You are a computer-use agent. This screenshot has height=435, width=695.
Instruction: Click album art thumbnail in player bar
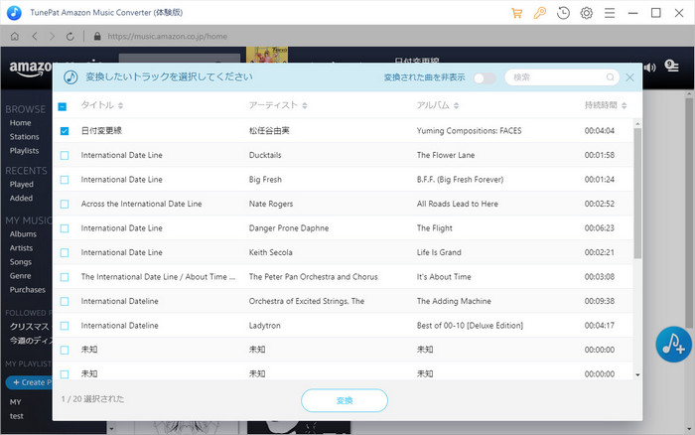[267, 55]
